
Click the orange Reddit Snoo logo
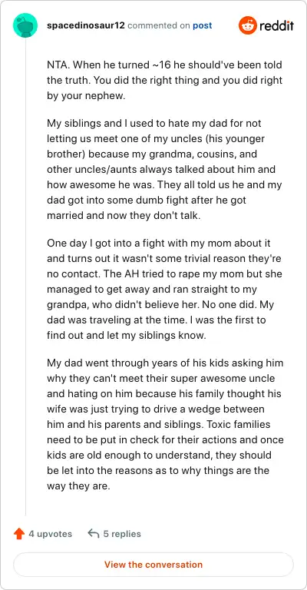coord(247,25)
